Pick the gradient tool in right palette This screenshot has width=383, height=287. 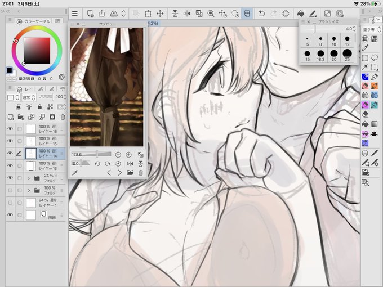pyautogui.click(x=375, y=124)
